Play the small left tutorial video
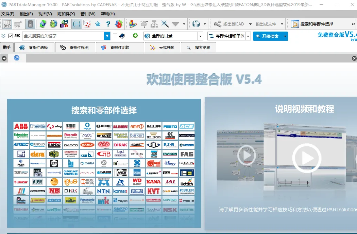 click(247, 155)
